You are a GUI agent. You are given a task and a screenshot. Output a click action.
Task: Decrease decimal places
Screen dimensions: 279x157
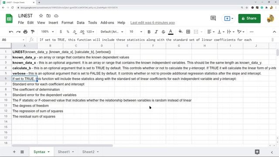pyautogui.click(x=75, y=32)
